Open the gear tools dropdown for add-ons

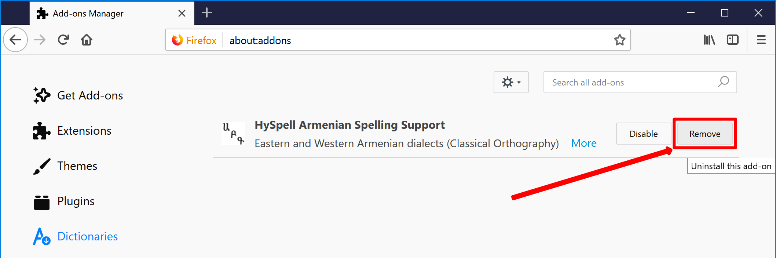click(511, 82)
